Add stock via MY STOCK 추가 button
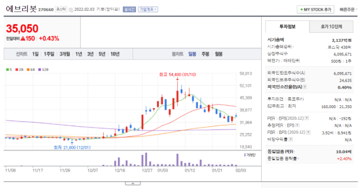Image resolution: width=362 pixels, height=188 pixels. pyautogui.click(x=315, y=9)
